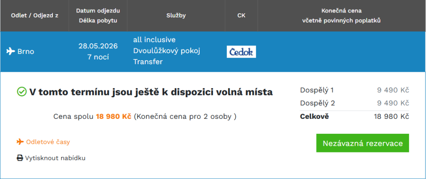Click the Odlet / Odjezd z column header
The width and height of the screenshot is (426, 179).
[x=35, y=16]
